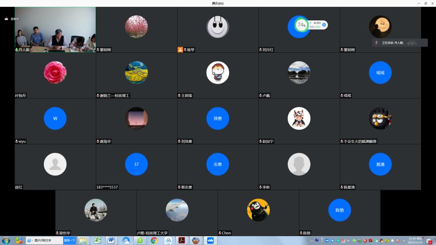Click the 74% memory usage floating ball

(301, 25)
